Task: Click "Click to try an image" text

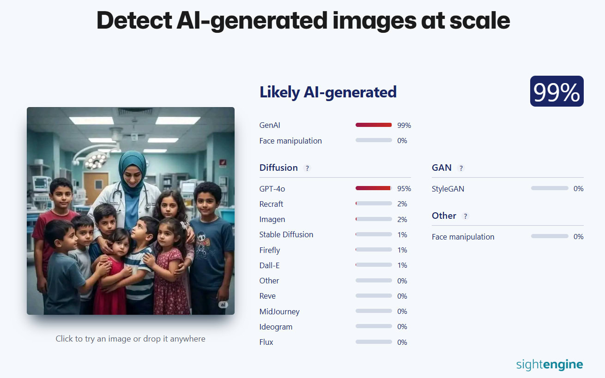Action: tap(130, 339)
